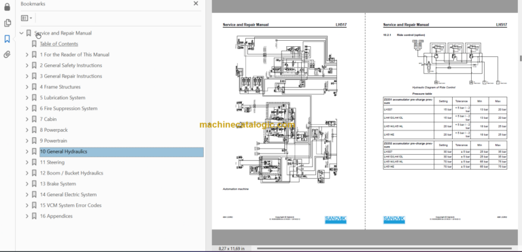Jump to 2 General Safety Instructions
The width and height of the screenshot is (522, 252).
point(71,65)
